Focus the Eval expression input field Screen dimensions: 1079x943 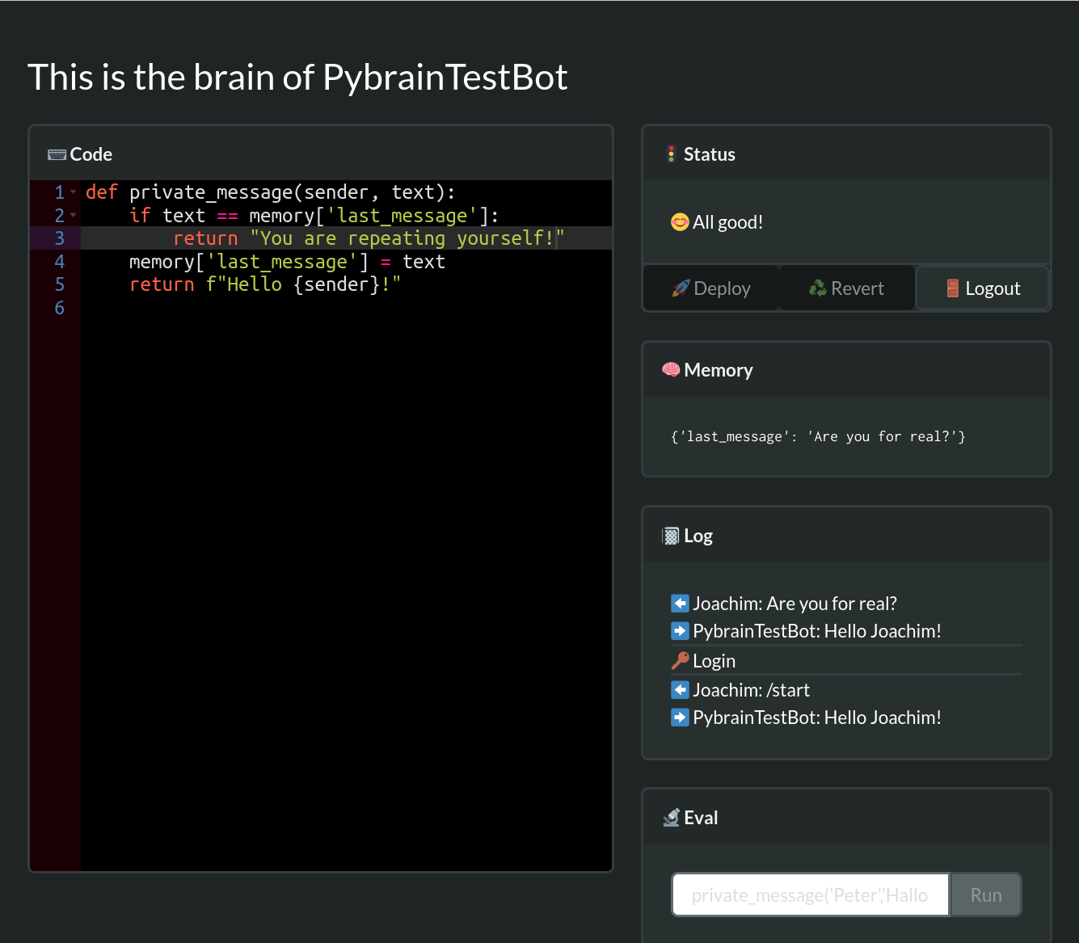[x=810, y=895]
